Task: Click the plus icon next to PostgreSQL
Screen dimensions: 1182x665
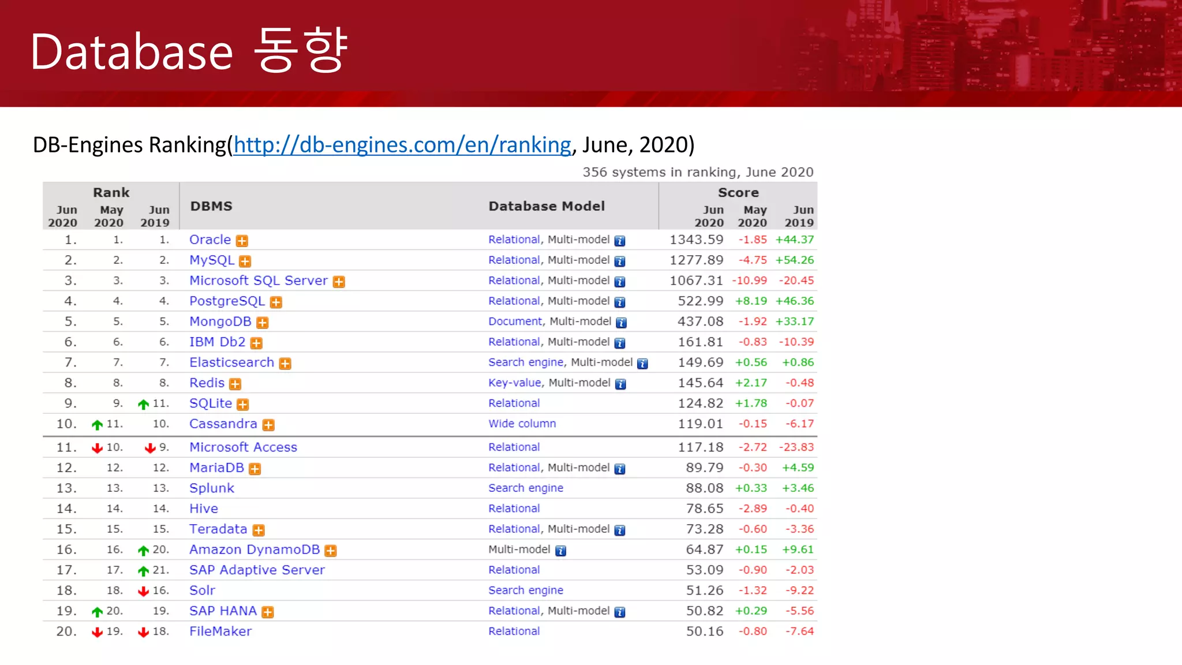Action: pyautogui.click(x=276, y=302)
